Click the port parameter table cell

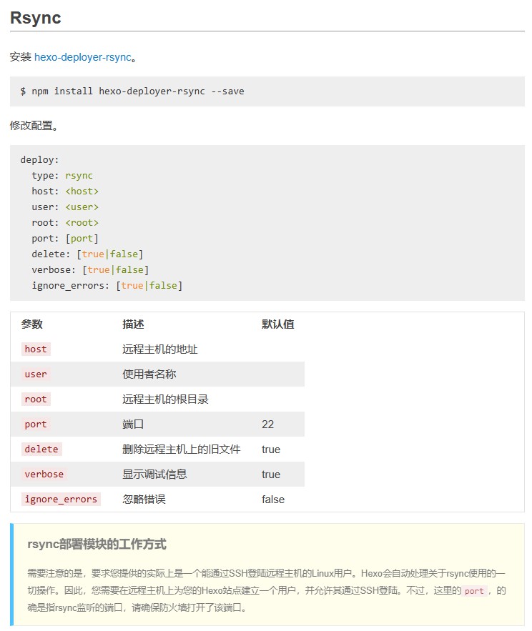click(x=36, y=424)
